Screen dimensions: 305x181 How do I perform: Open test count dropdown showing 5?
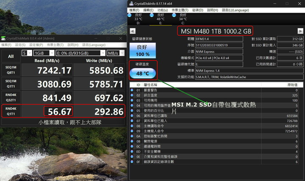click(x=27, y=53)
